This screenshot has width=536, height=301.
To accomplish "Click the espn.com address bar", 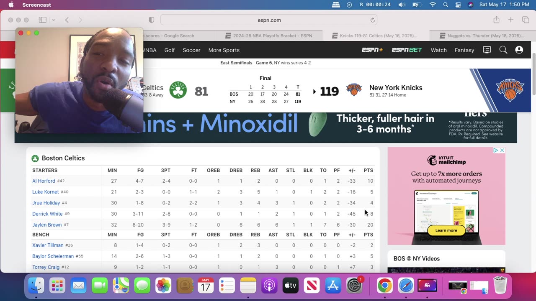I will (269, 20).
